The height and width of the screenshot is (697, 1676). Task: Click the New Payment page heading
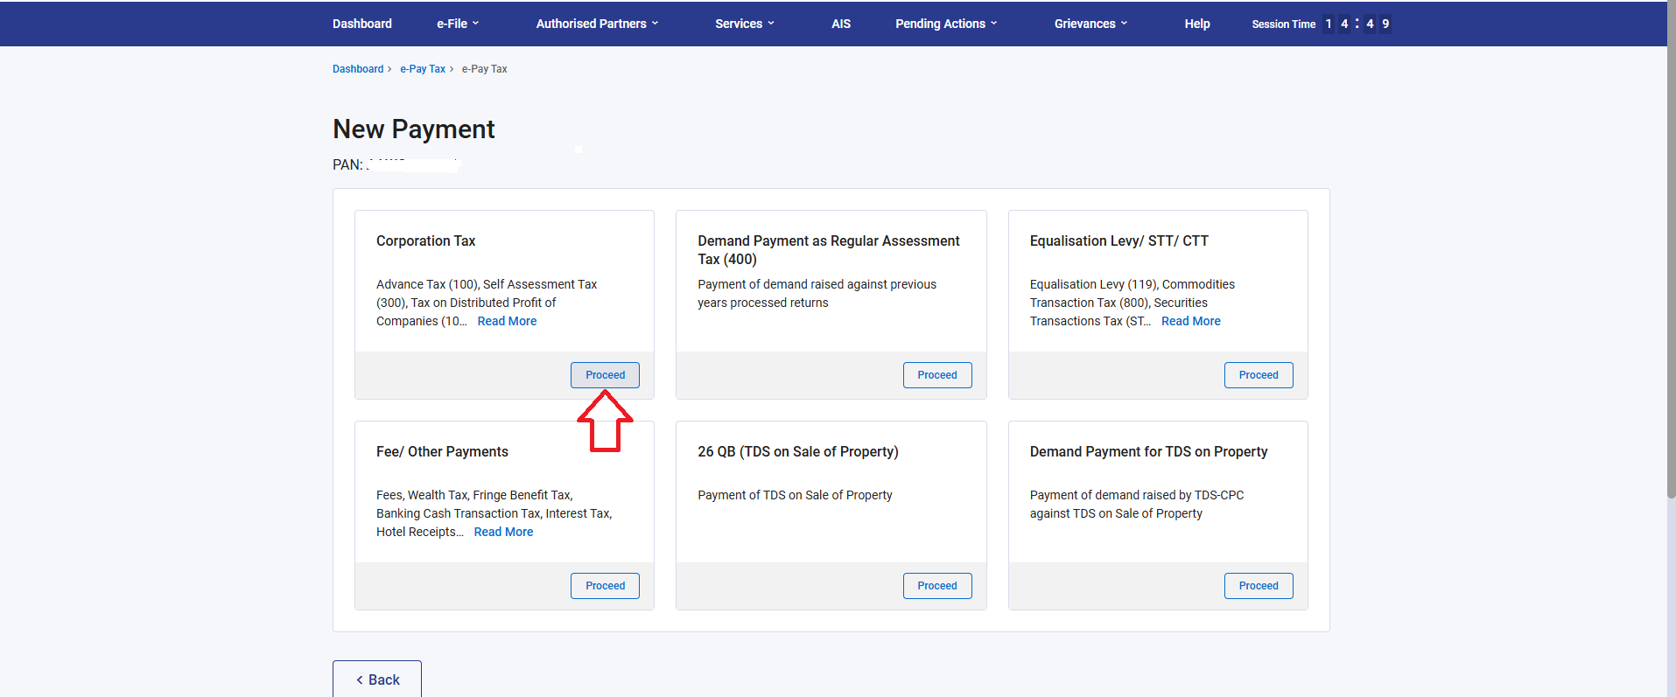(x=414, y=129)
